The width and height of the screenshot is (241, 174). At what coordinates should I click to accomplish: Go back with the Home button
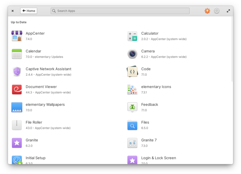(29, 11)
